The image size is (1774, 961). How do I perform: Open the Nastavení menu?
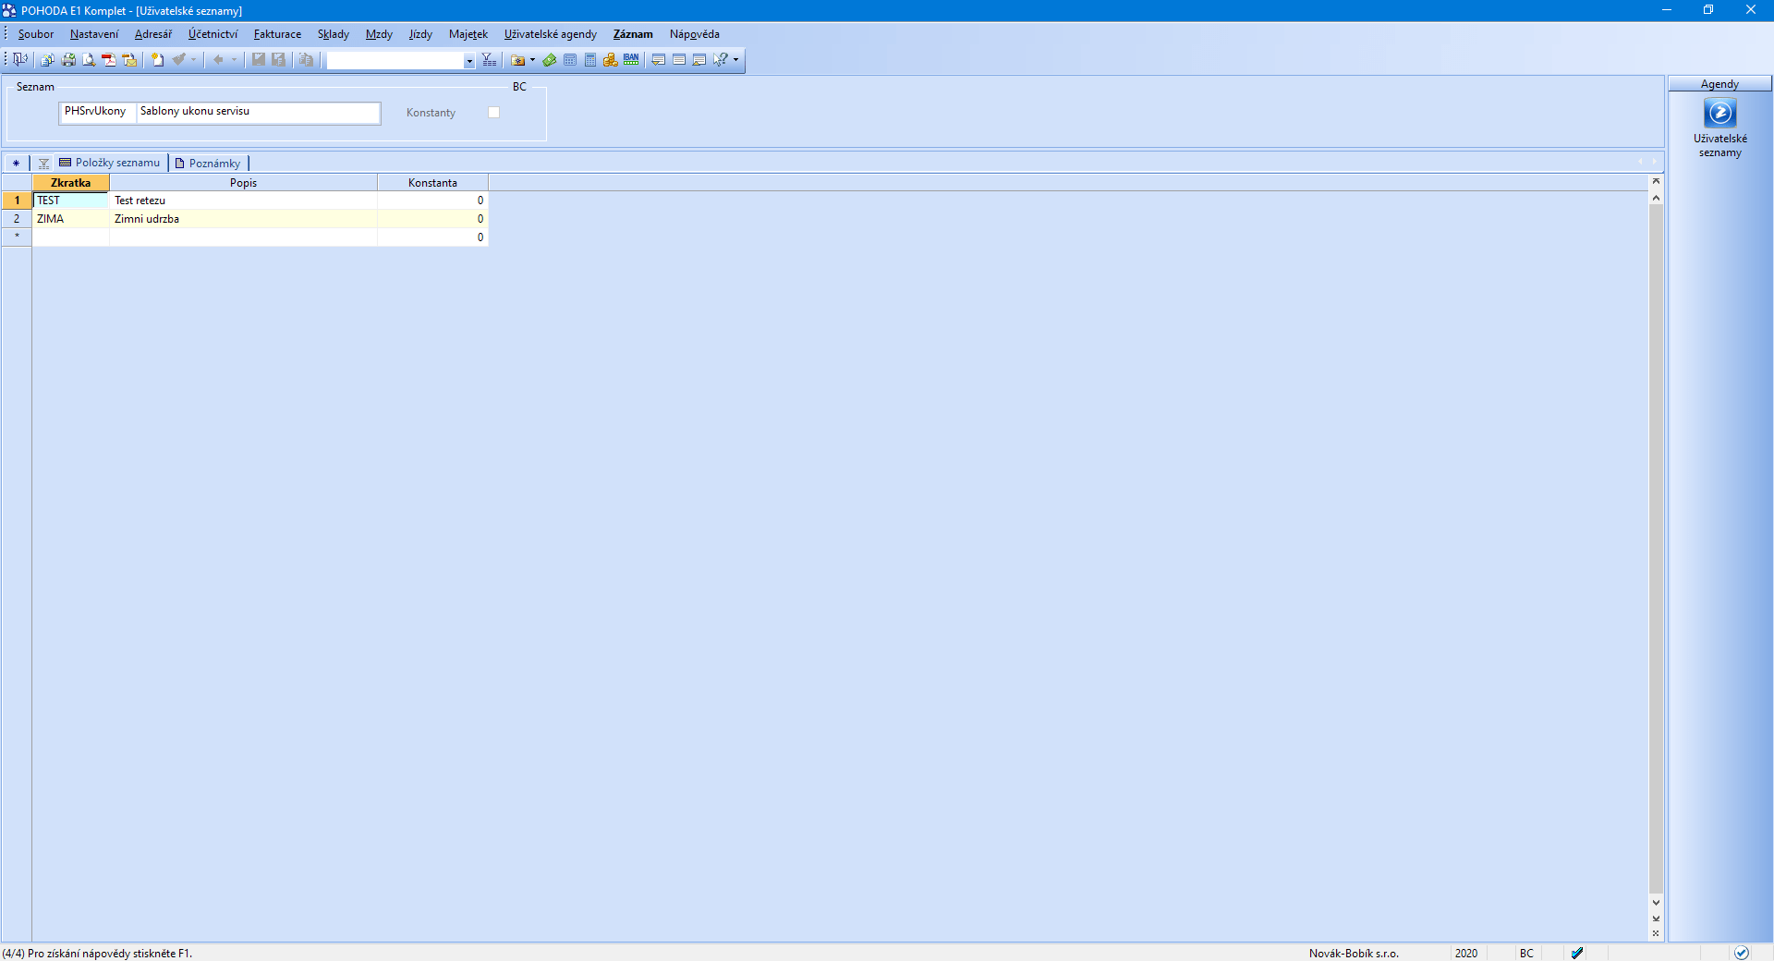tap(94, 34)
